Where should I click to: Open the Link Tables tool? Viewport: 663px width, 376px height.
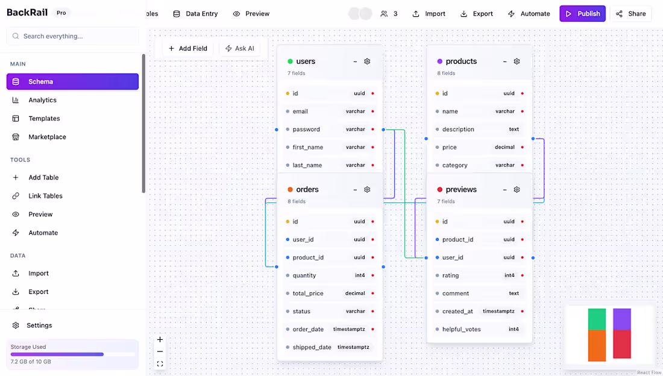point(45,195)
